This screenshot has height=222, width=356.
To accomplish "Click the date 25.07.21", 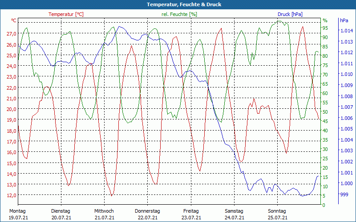I will click(x=278, y=218).
